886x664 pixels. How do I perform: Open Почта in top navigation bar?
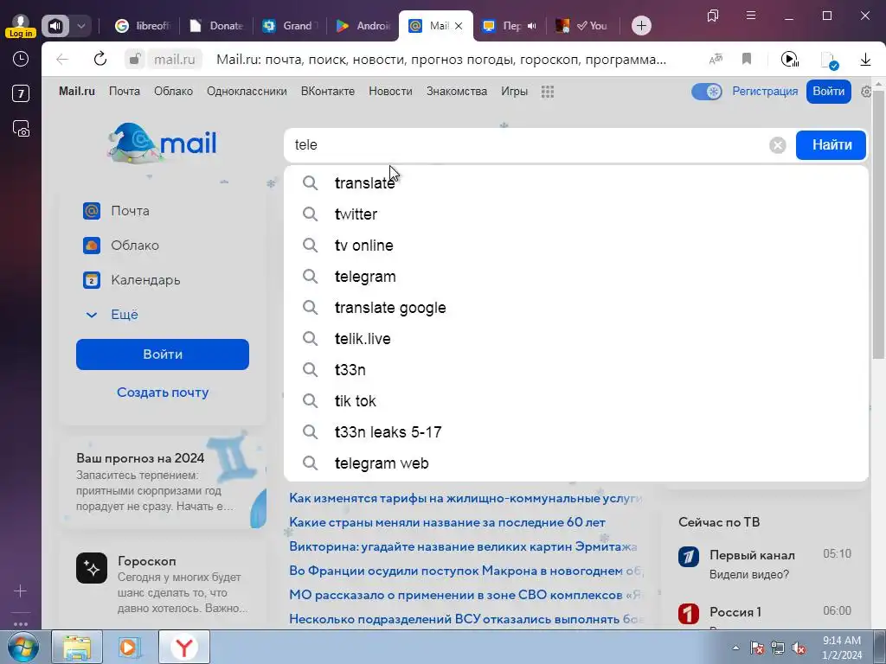[125, 92]
